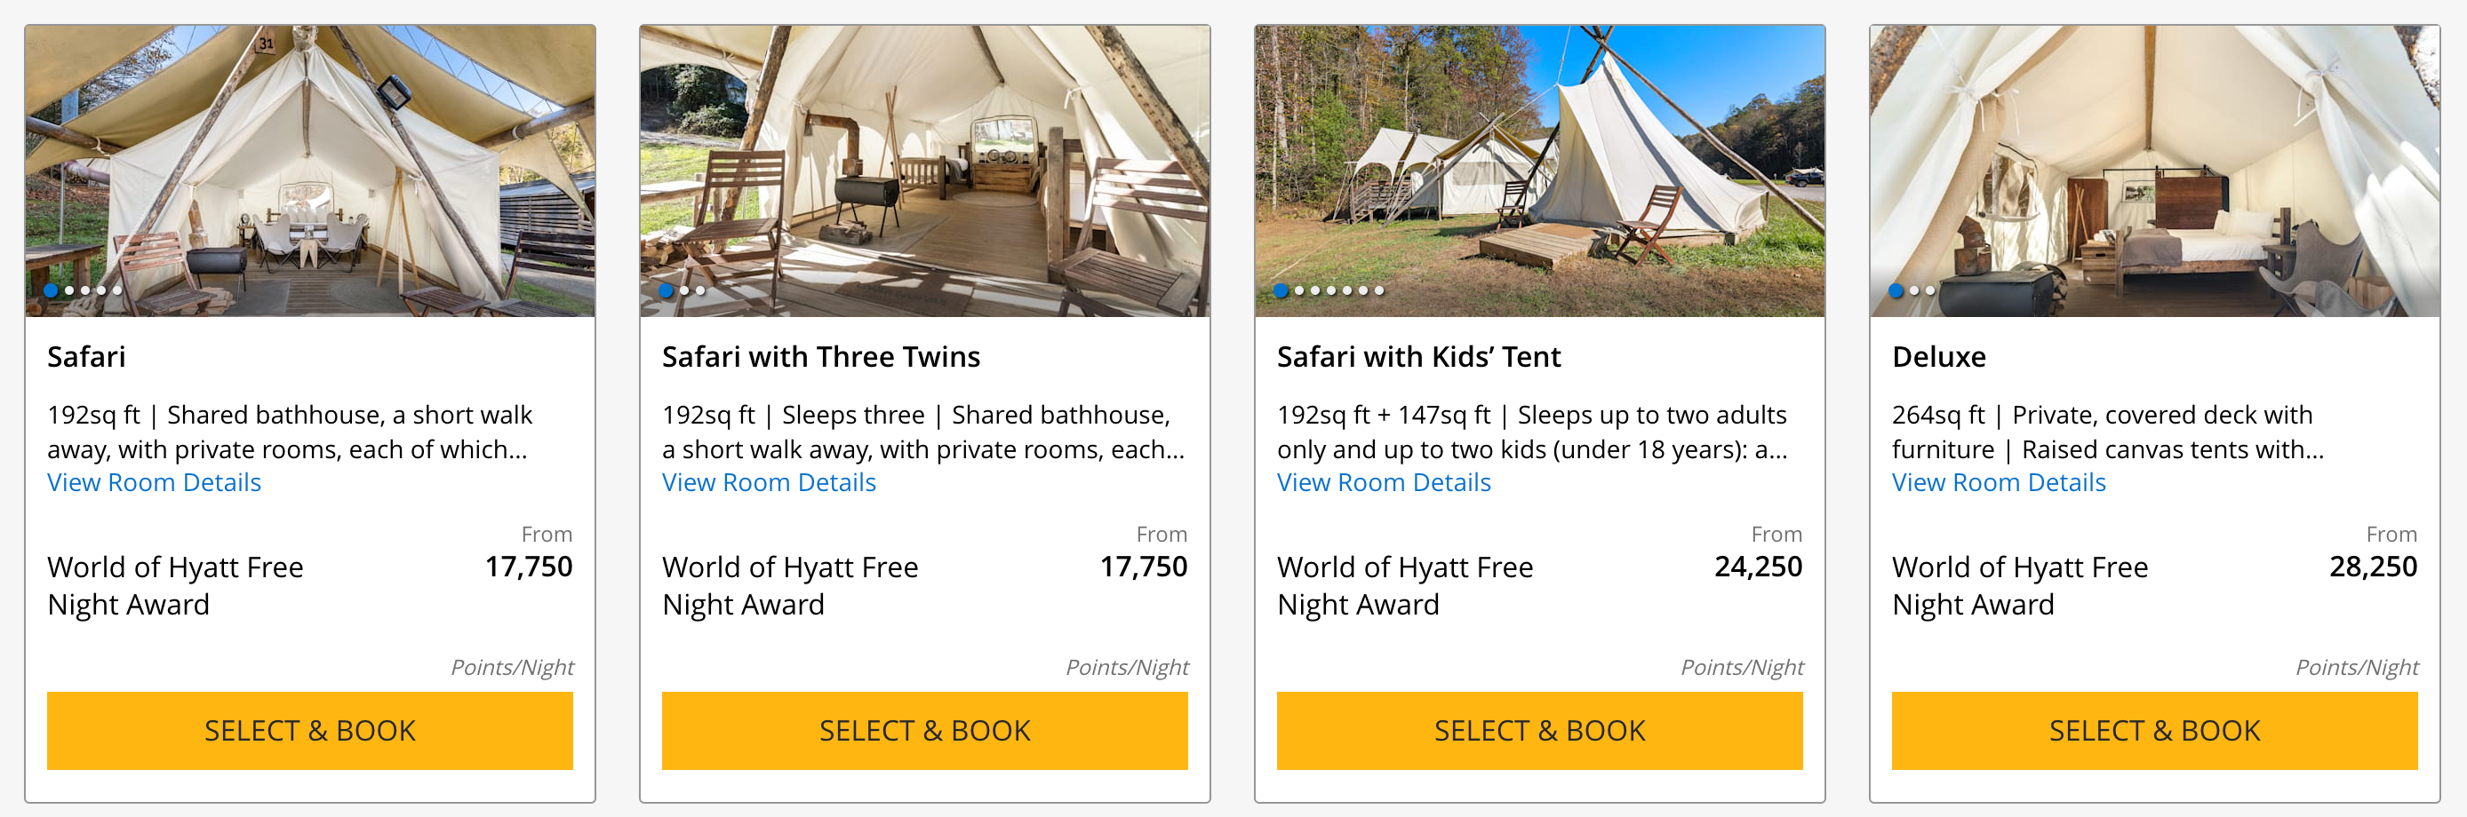Screen dimensions: 2467x817
Task: Book the Safari with Three Twins room
Action: [924, 730]
